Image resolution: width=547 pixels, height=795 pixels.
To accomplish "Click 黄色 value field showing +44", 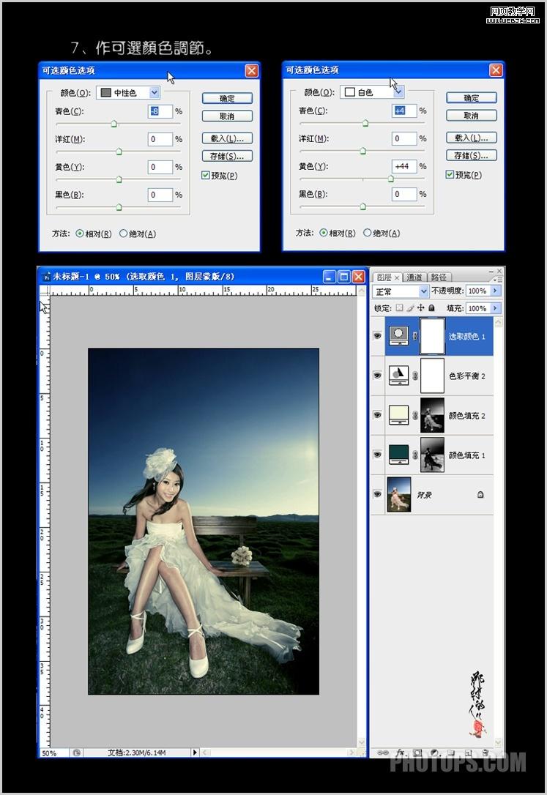I will click(404, 166).
